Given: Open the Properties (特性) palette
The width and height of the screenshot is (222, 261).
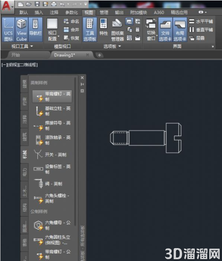Looking at the screenshot, I should coord(103,27).
